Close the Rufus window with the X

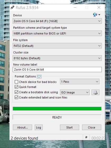(x=99, y=7)
